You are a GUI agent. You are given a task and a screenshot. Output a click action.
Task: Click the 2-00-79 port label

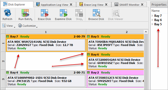(x=79, y=36)
